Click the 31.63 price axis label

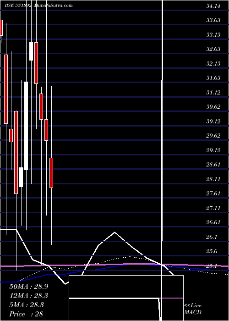pyautogui.click(x=213, y=78)
